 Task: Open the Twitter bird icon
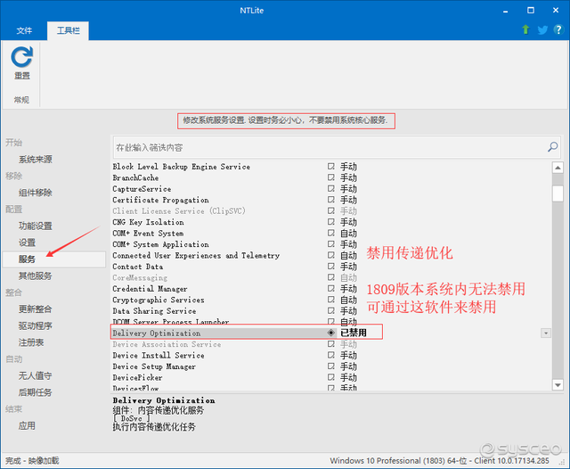(x=542, y=29)
